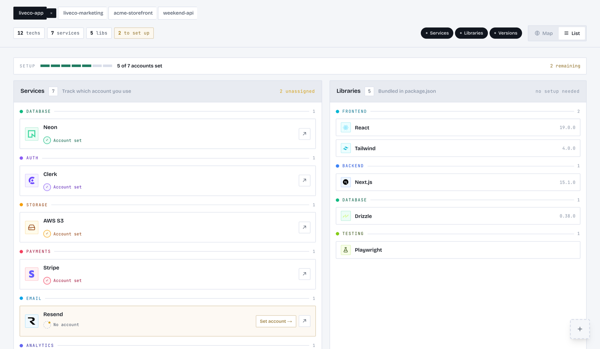This screenshot has width=600, height=349.
Task: Click the Services panel count badge 7
Action: [53, 91]
